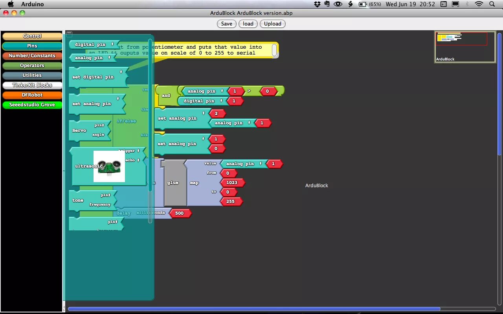The width and height of the screenshot is (503, 314).
Task: Click the palette drawer vertical scrollbar
Action: point(150,131)
